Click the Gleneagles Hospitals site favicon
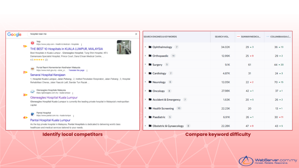Screen dimensions: 299x168 [32, 91]
